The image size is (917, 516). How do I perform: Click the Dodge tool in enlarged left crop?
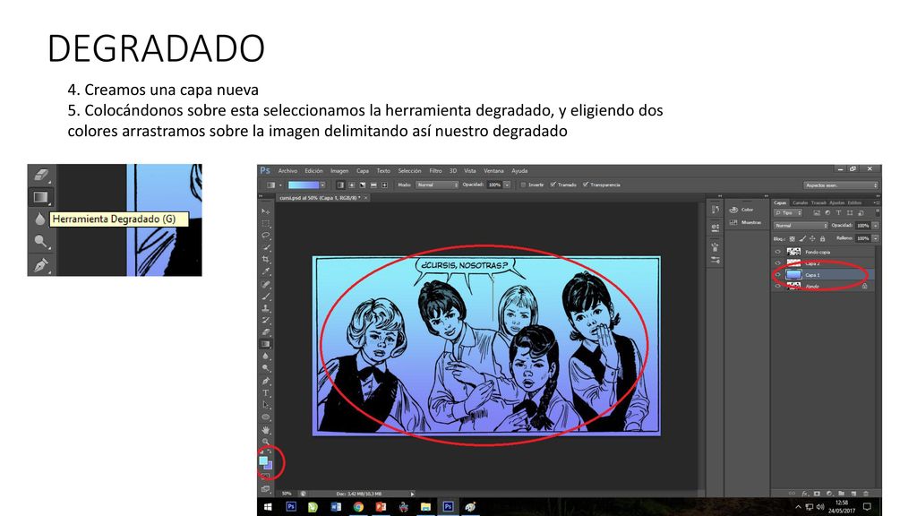pos(40,242)
